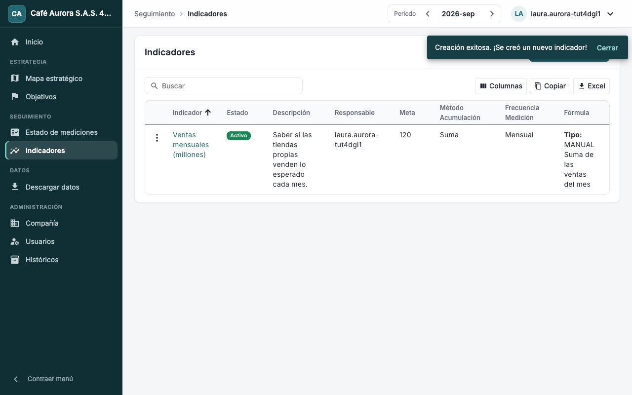Advance to next period with right chevron
The width and height of the screenshot is (632, 395).
point(492,14)
